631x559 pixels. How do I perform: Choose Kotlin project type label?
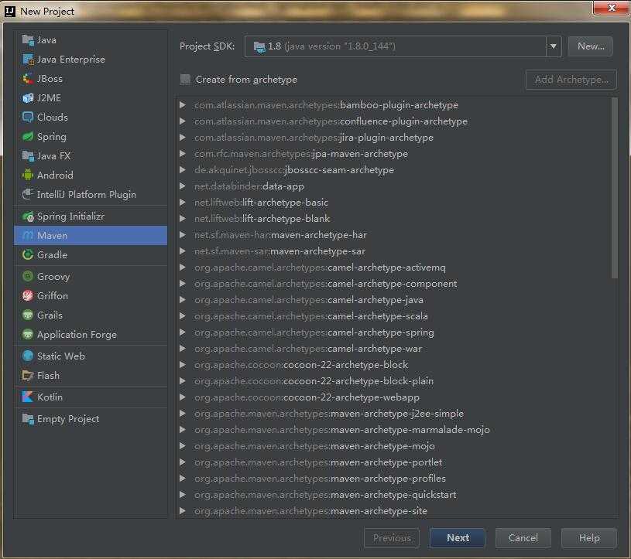[50, 397]
